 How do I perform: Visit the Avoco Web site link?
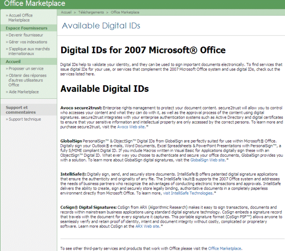coord(131,127)
